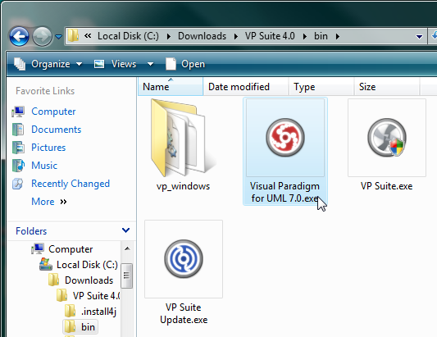Select Local Disk (C:) in folder tree
The image size is (437, 337).
pyautogui.click(x=87, y=265)
